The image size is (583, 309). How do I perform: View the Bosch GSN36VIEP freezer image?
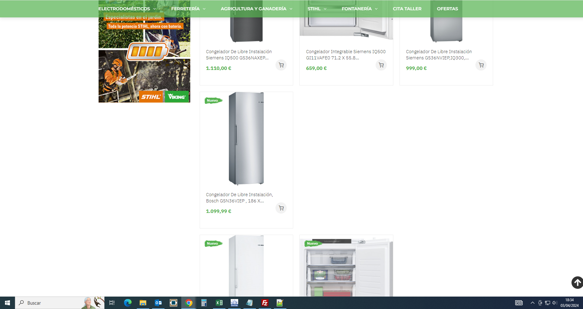point(246,138)
